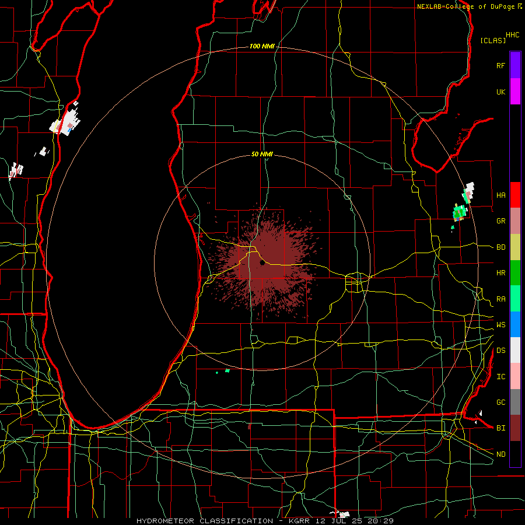Click the "[CLAS]" legend heading

point(493,40)
